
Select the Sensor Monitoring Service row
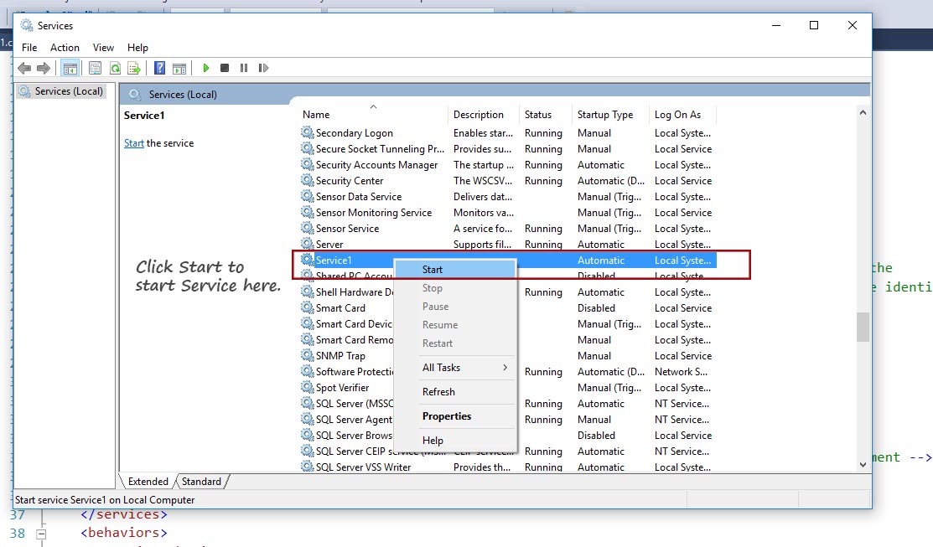507,212
